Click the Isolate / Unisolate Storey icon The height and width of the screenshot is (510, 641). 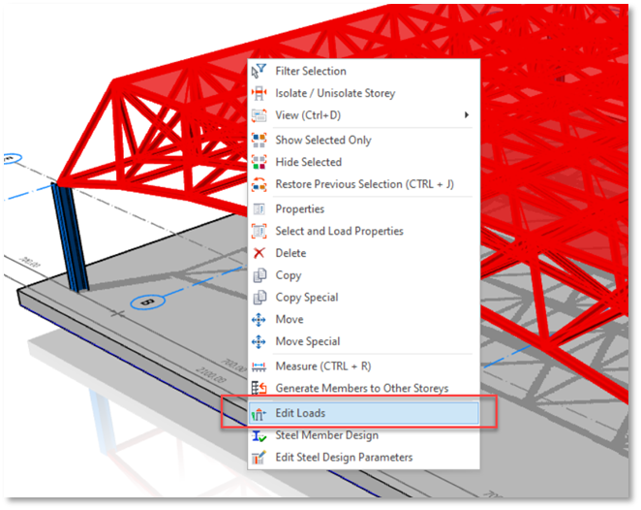click(259, 93)
